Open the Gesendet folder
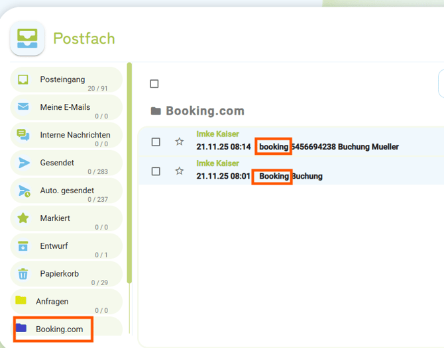The height and width of the screenshot is (348, 444). 66,163
